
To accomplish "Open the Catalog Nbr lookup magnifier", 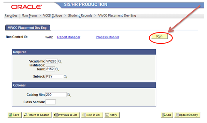I will point(69,95).
